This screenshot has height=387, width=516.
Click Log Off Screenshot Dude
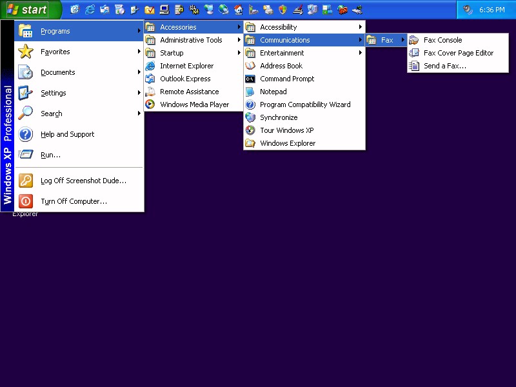[83, 181]
